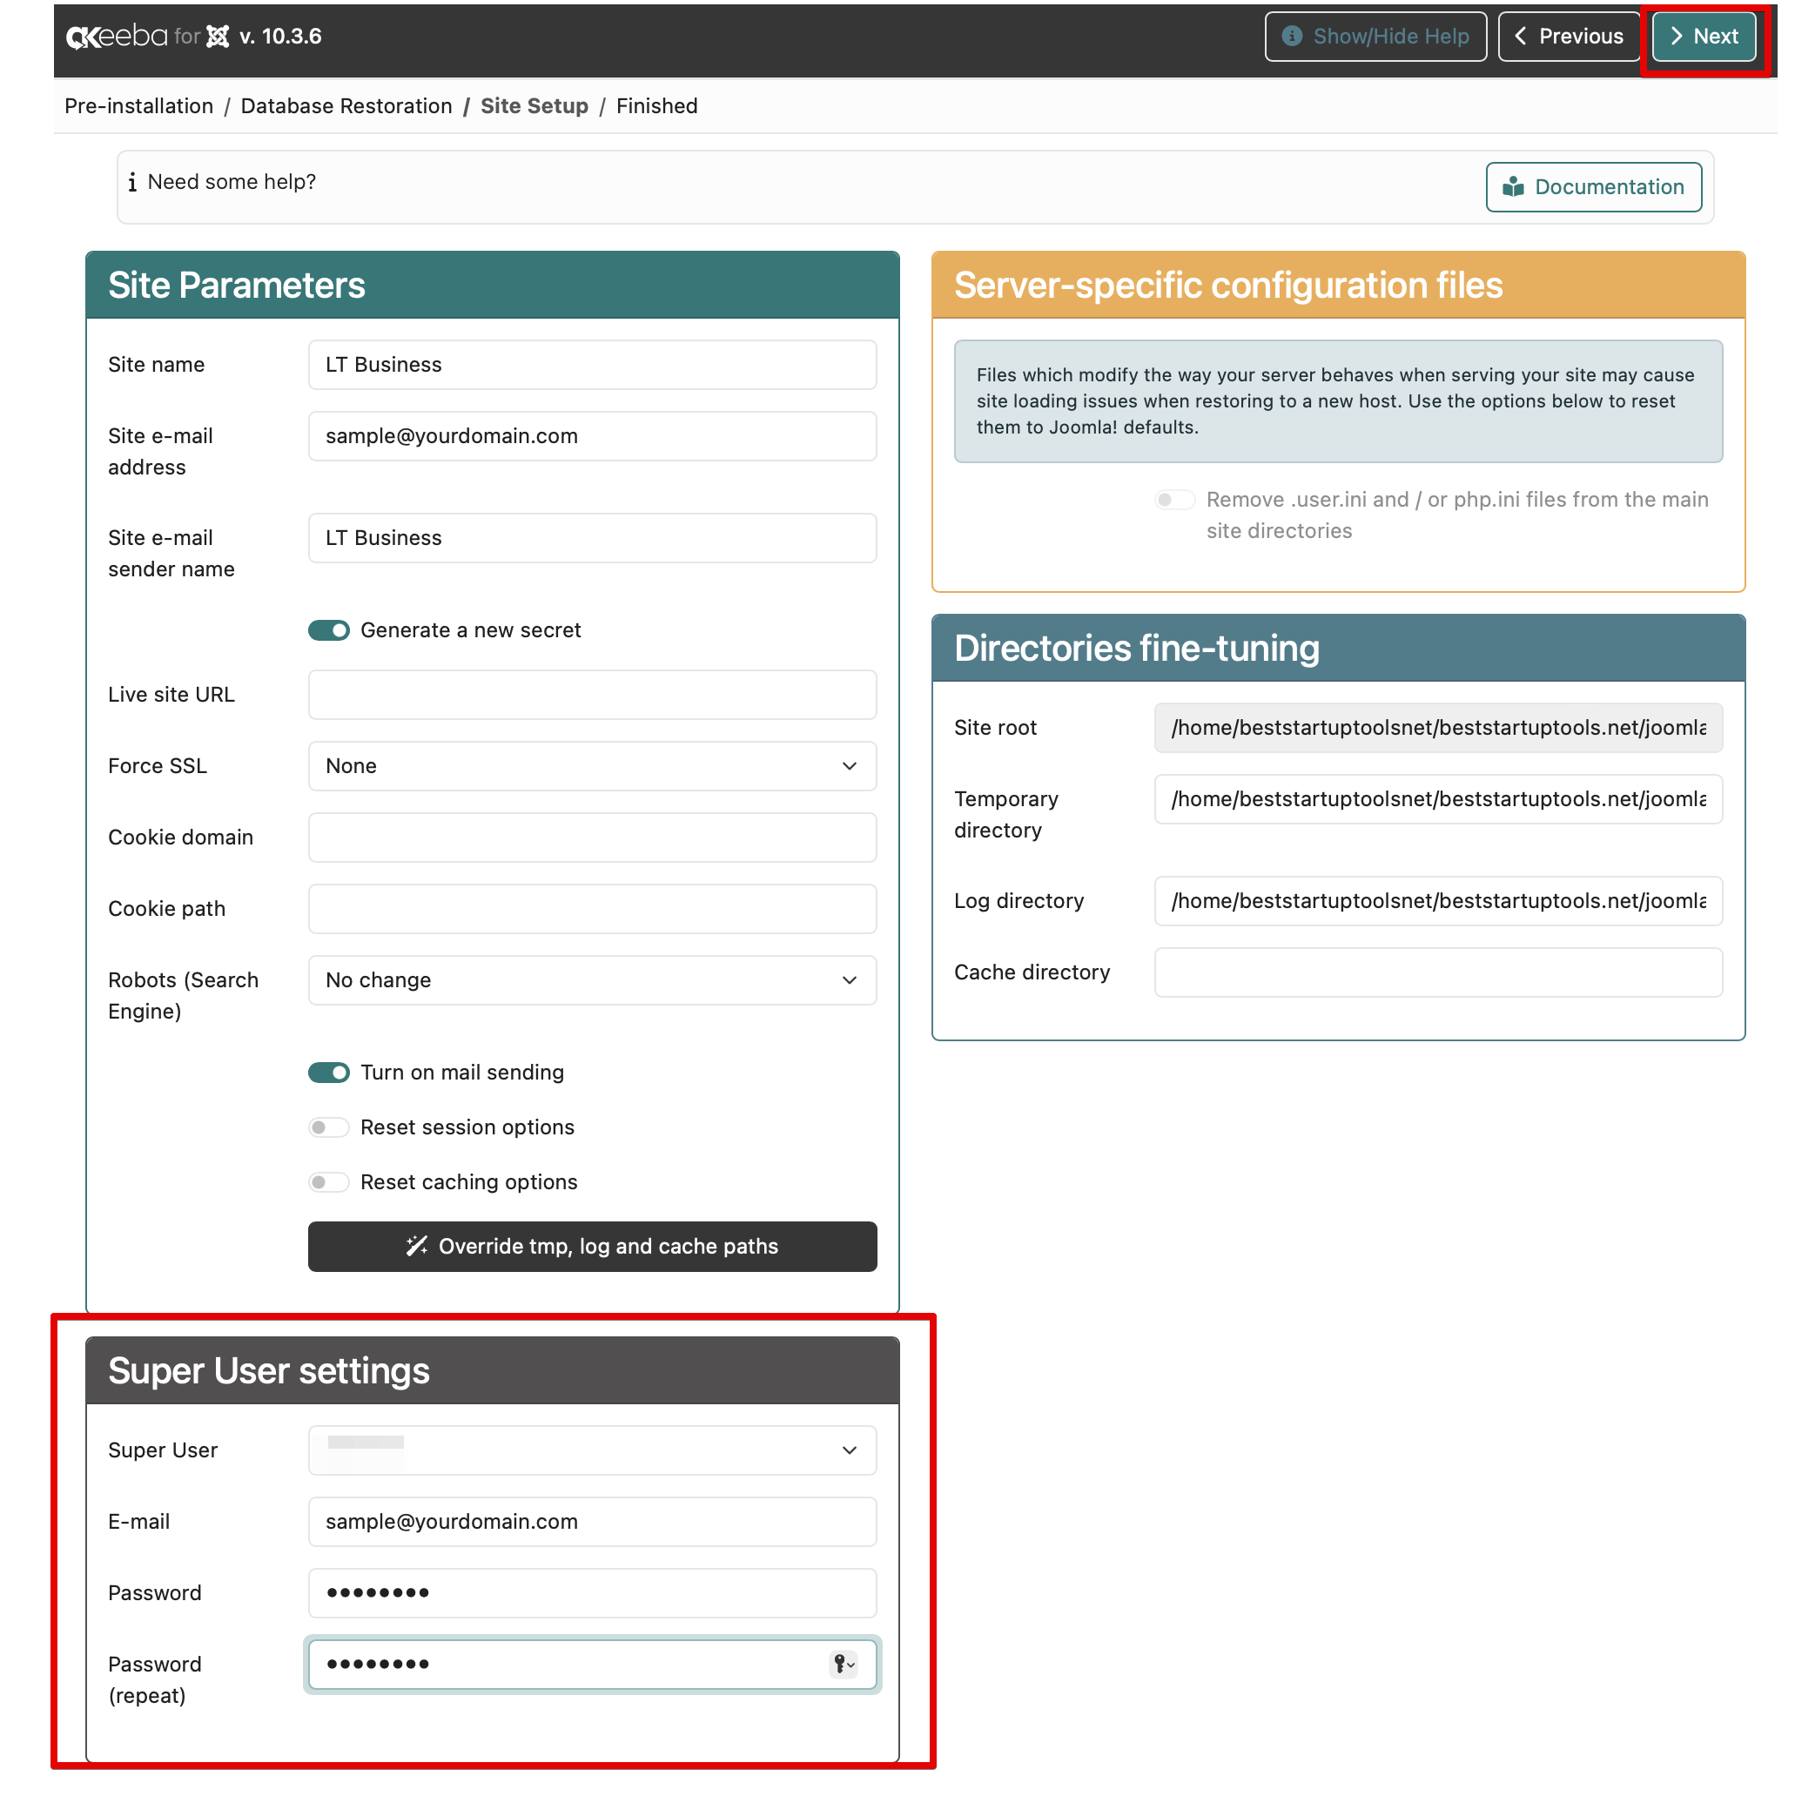Select the Site Setup breadcrumb step
The height and width of the screenshot is (1803, 1795).
pos(534,106)
